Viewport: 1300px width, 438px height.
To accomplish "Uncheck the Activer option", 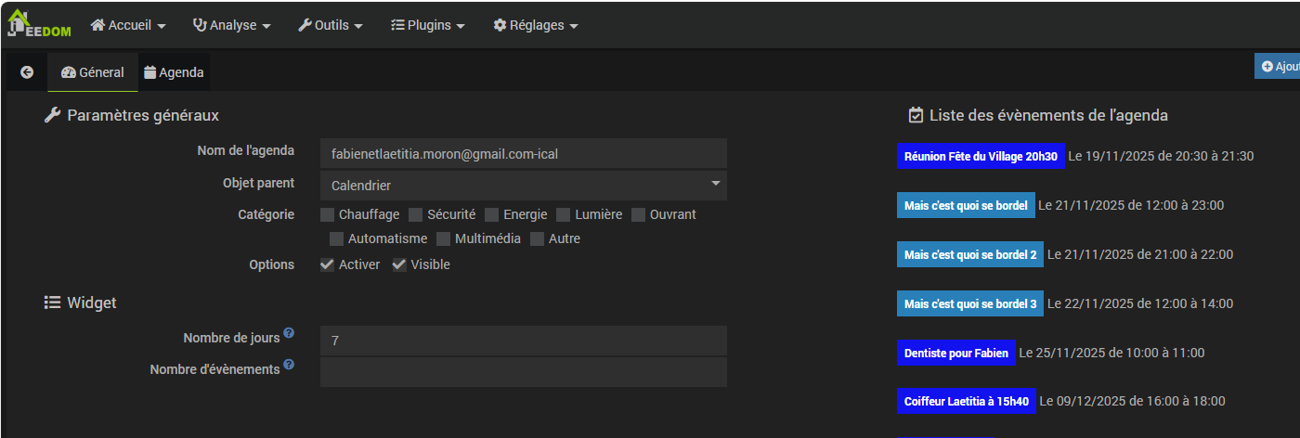I will (328, 264).
